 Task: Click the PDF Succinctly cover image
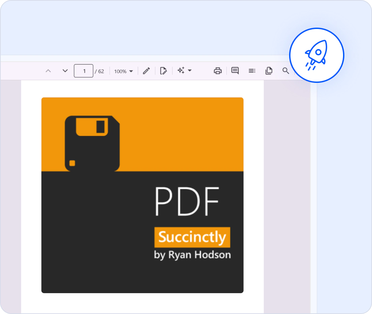[x=142, y=195]
